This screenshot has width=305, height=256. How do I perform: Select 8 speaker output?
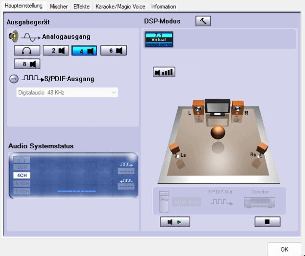(27, 64)
